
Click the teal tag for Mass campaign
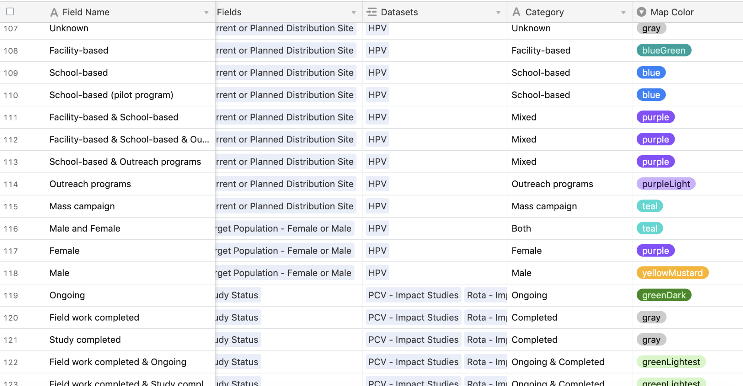[650, 206]
